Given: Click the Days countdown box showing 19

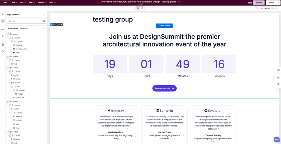Looking at the screenshot, I should click(110, 64).
